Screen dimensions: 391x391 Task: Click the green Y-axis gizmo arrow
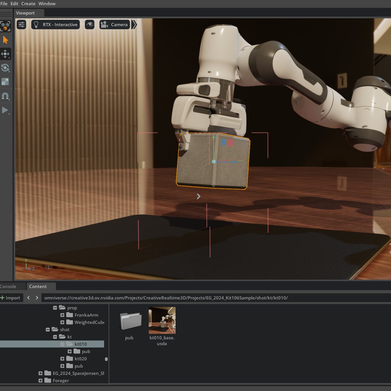(x=214, y=138)
